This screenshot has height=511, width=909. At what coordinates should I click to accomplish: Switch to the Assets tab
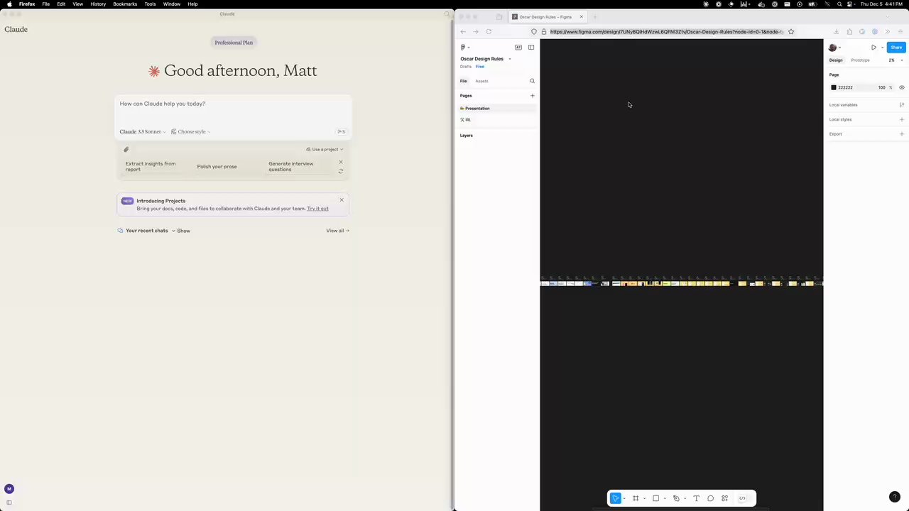point(481,81)
